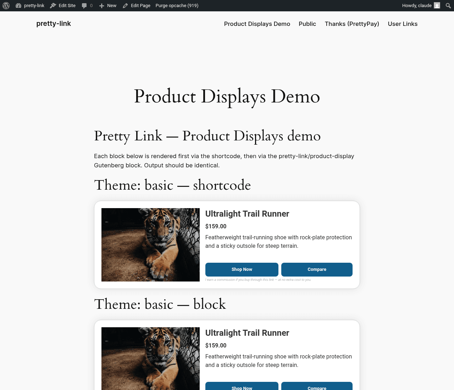Click Ultralight Trail Runner title in block card
Screen dimensions: 454x390
pyautogui.click(x=247, y=333)
